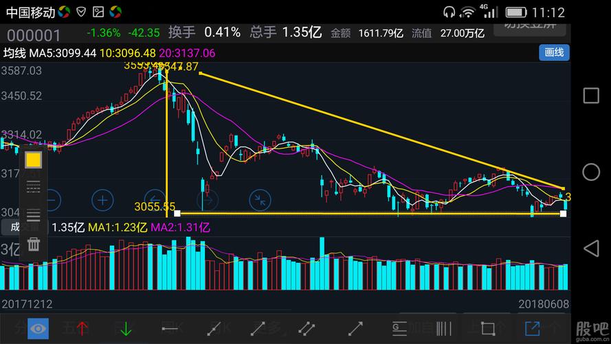The image size is (611, 344).
Task: Toggle drawing visibility with the eye icon
Action: point(38,329)
